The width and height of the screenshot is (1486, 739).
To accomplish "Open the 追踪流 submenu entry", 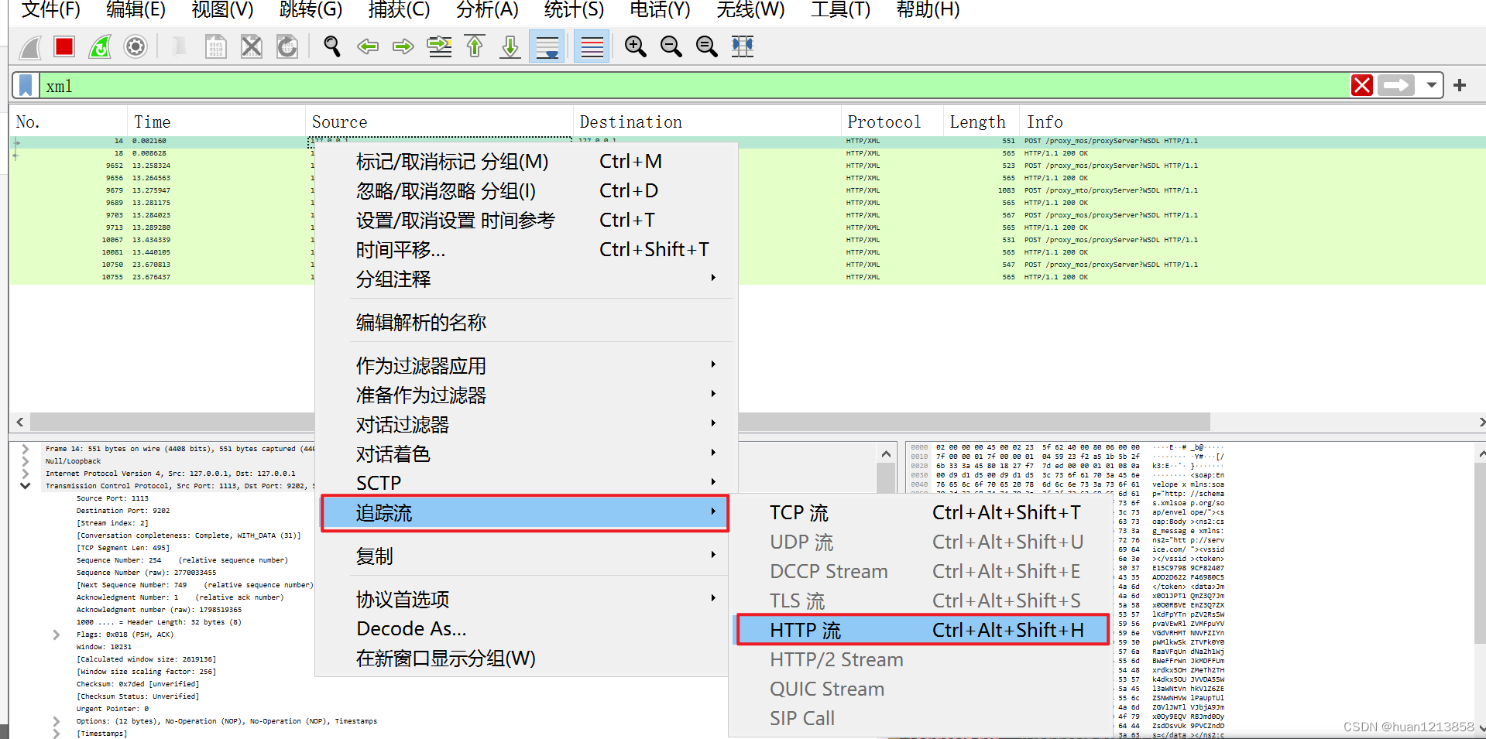I will [525, 512].
